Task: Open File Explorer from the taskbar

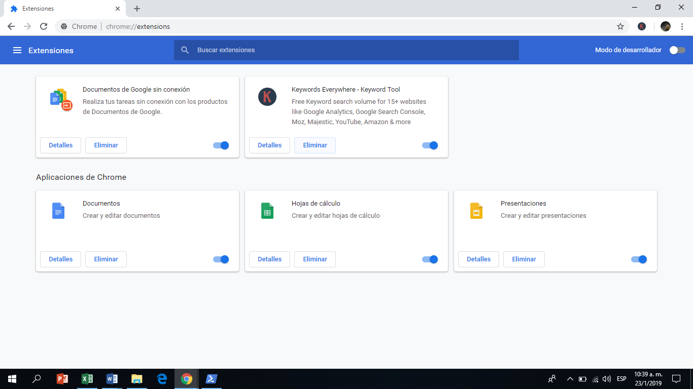Action: pos(137,379)
